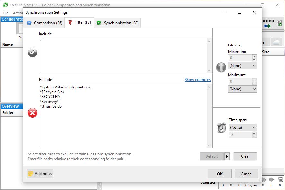Increase the Time span value stepper
Image resolution: width=285 pixels, height=190 pixels.
254,133
